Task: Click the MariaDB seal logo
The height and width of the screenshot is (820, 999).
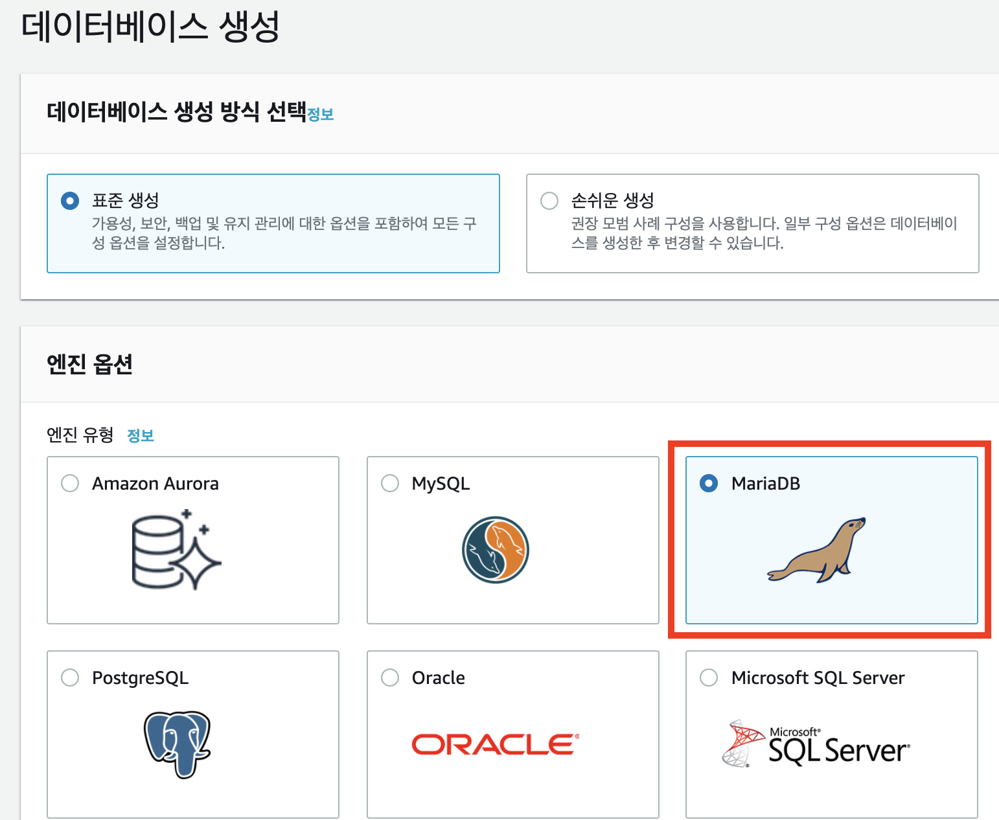Action: [816, 550]
